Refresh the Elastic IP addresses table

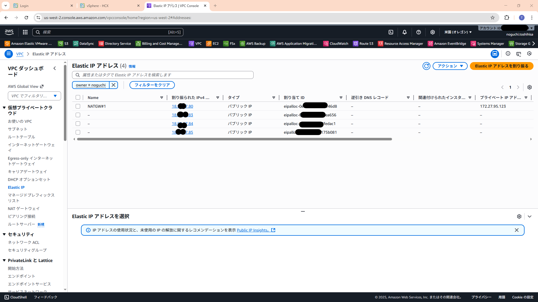[x=426, y=66]
